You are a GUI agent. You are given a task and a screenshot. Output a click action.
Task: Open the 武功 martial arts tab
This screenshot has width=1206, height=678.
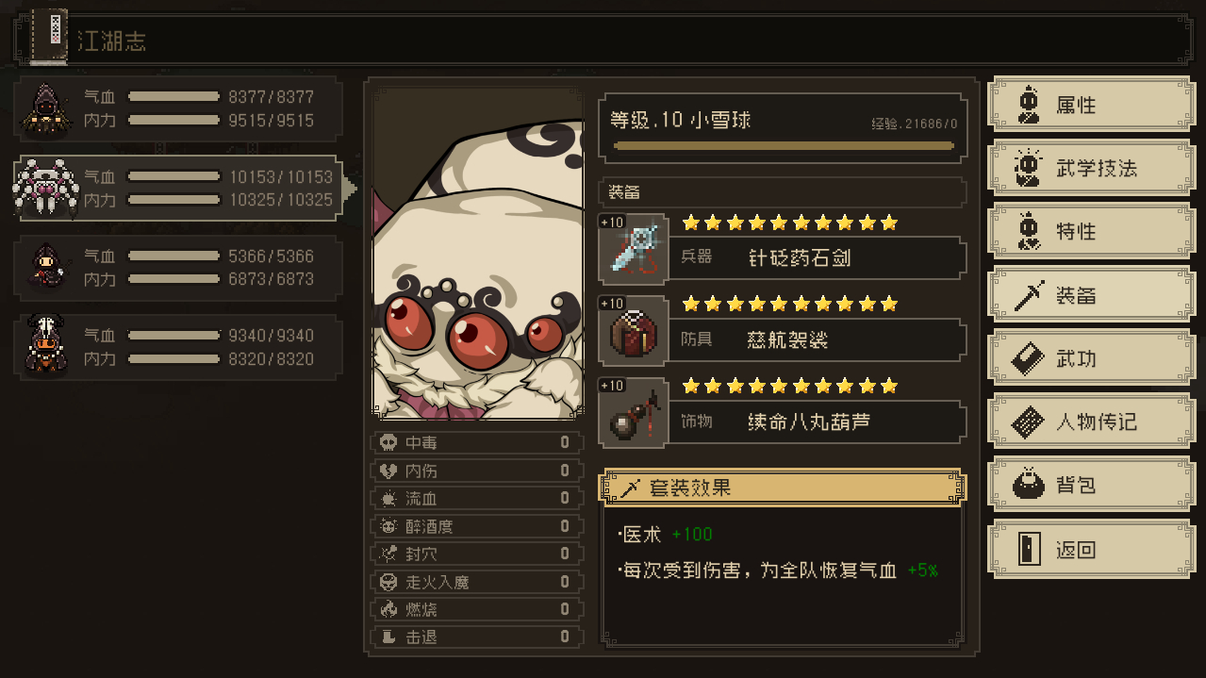pos(1090,358)
